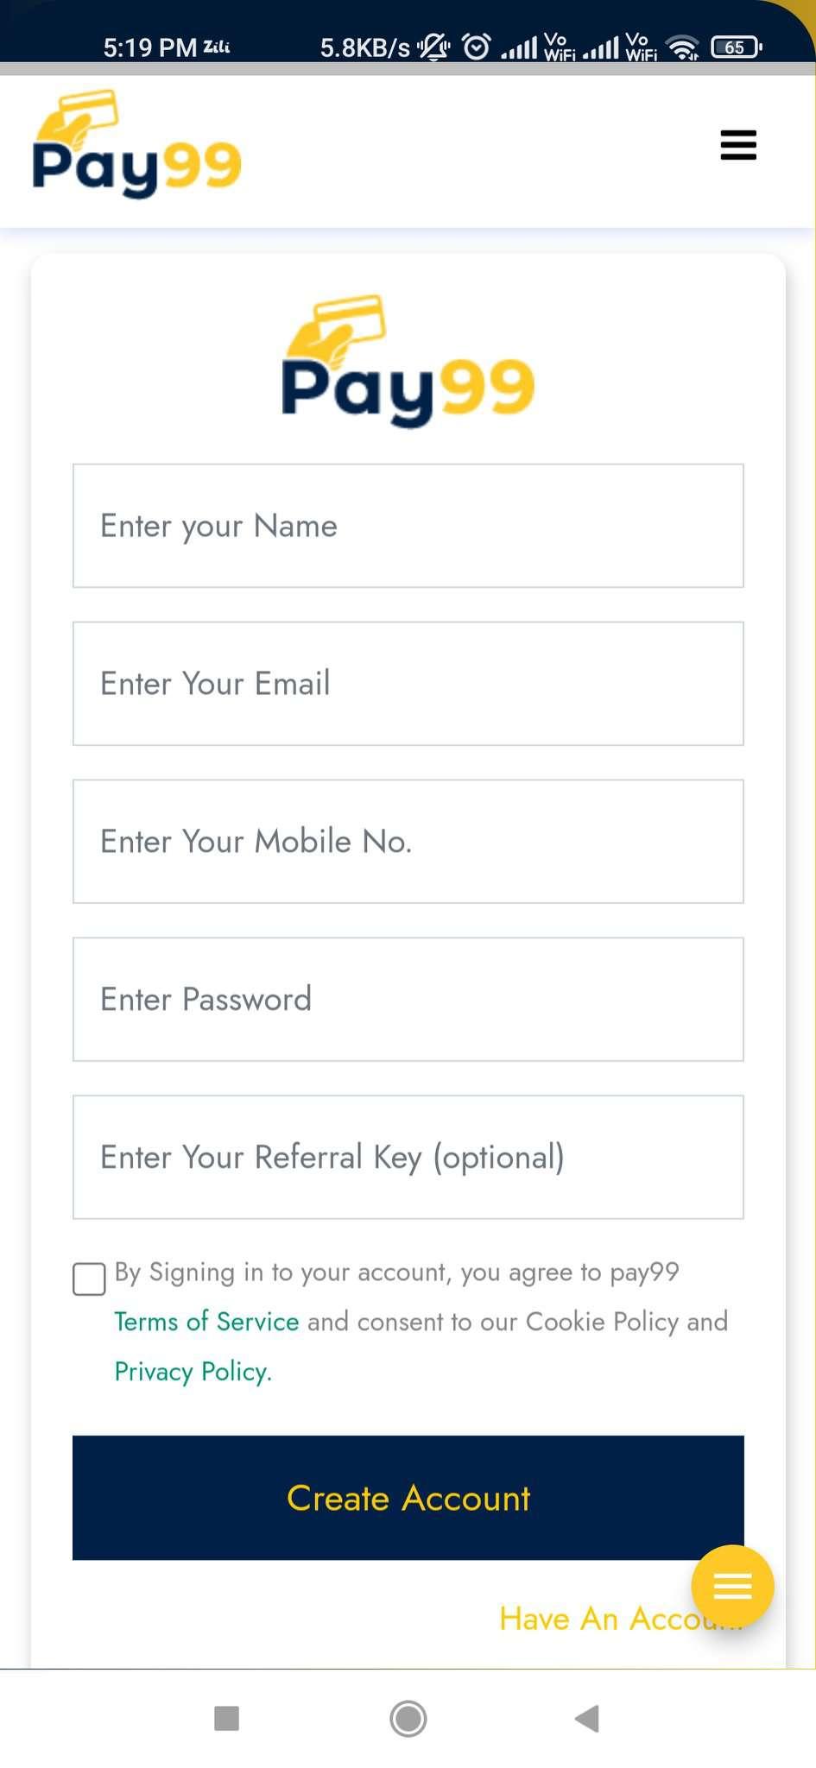
Task: Tap the Wi-Fi signal status icon
Action: point(684,47)
